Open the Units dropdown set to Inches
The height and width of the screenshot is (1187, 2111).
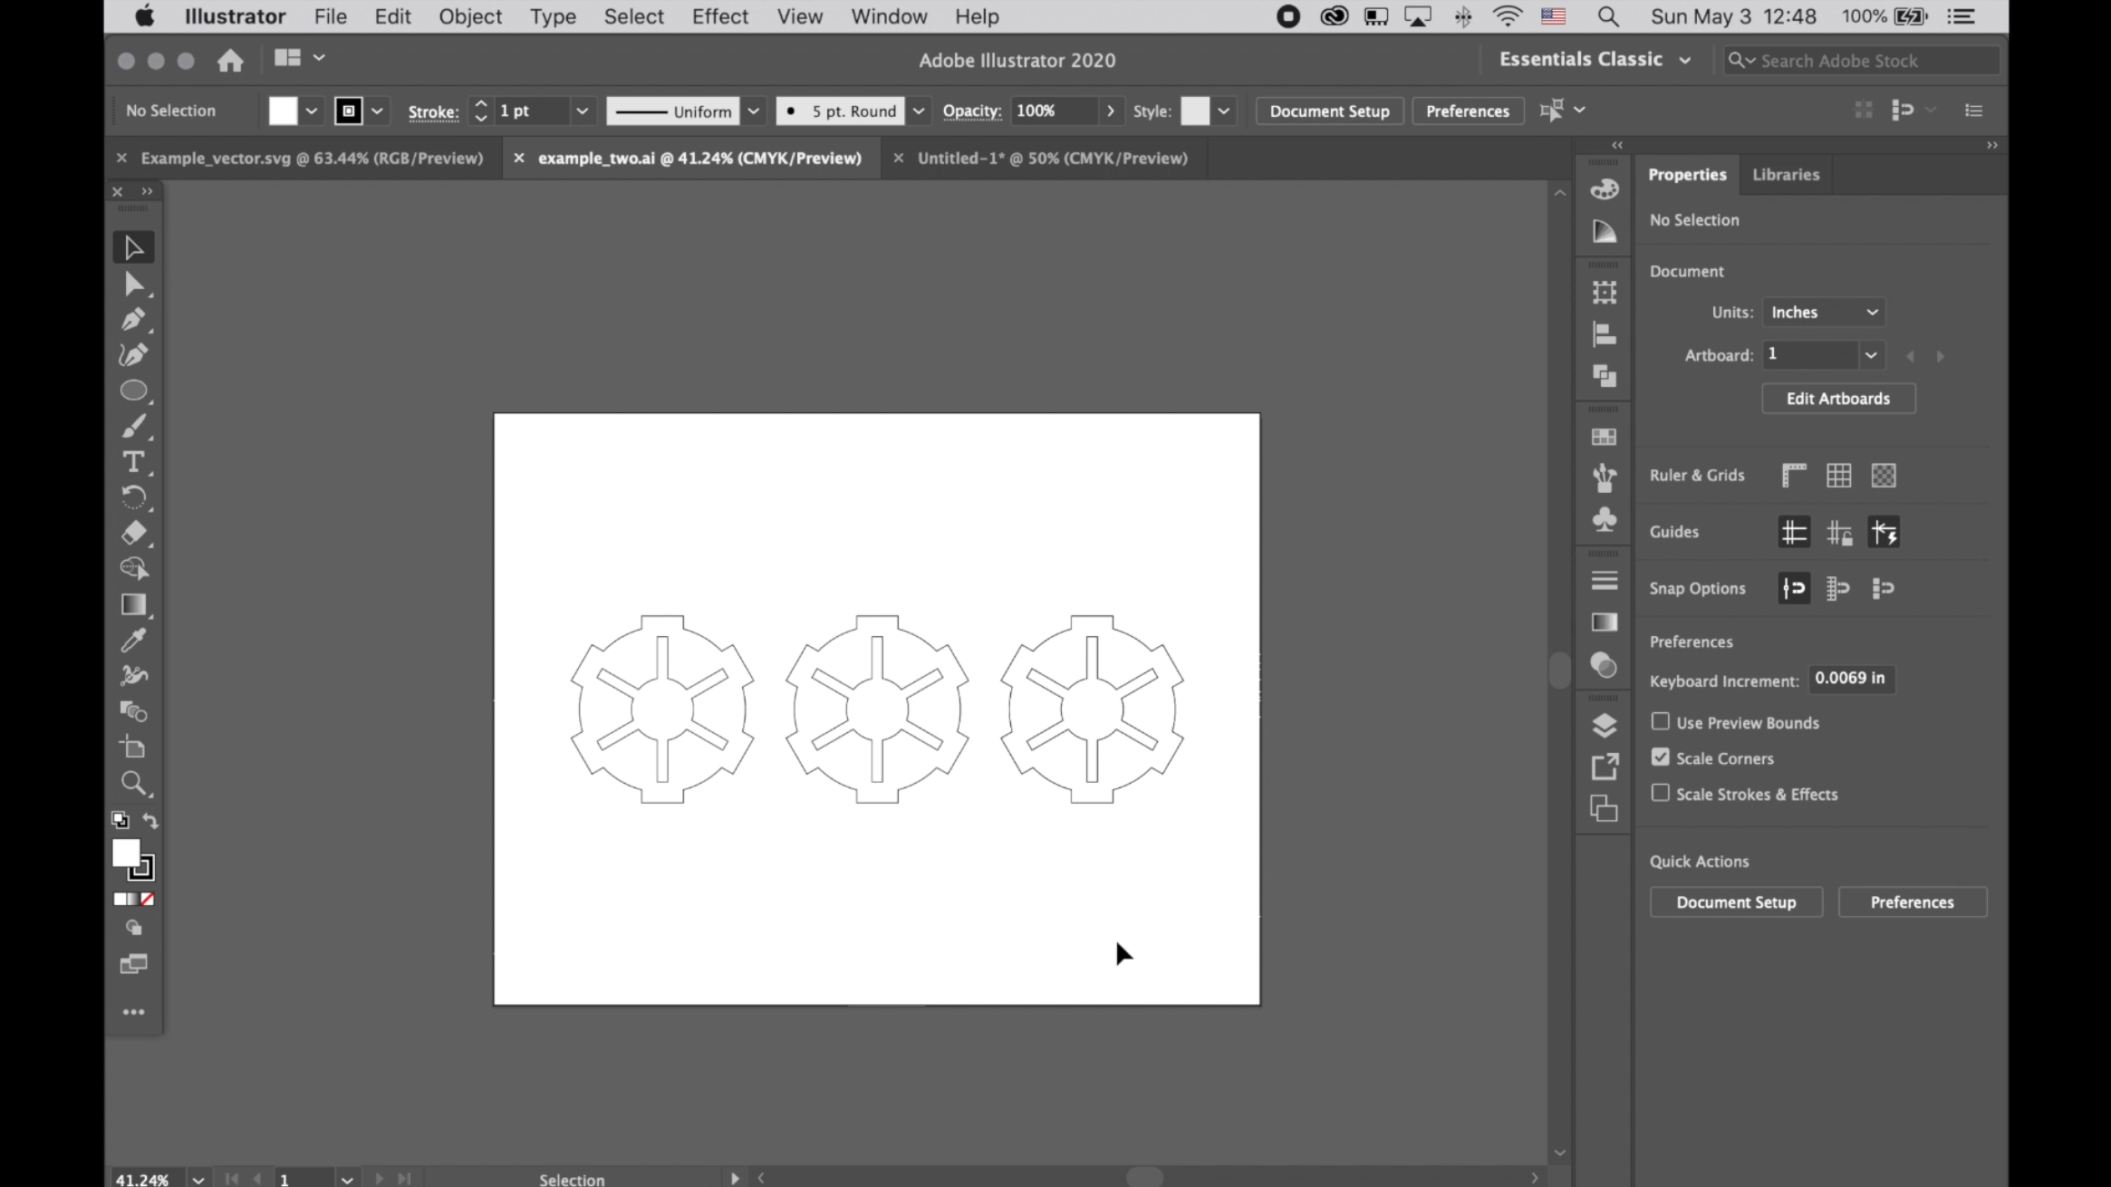1824,312
